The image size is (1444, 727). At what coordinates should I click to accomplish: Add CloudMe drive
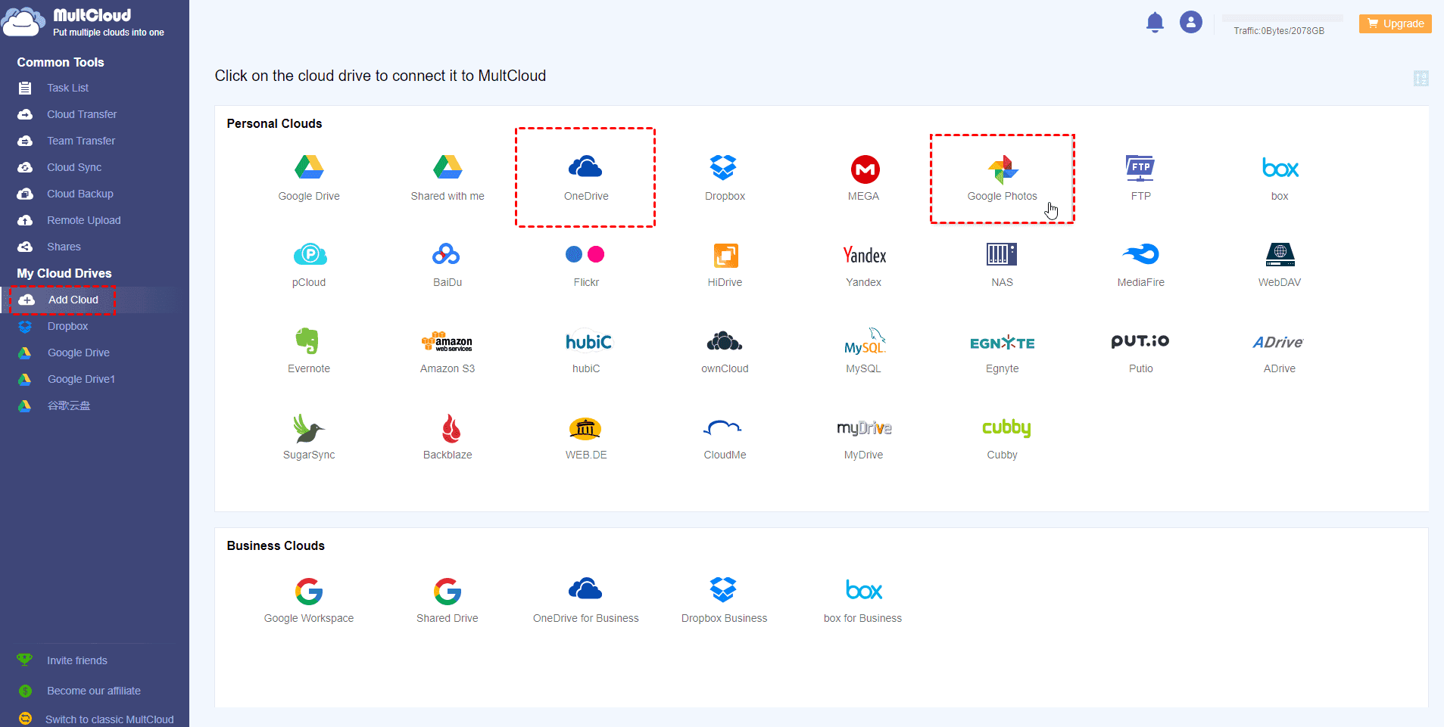coord(725,437)
